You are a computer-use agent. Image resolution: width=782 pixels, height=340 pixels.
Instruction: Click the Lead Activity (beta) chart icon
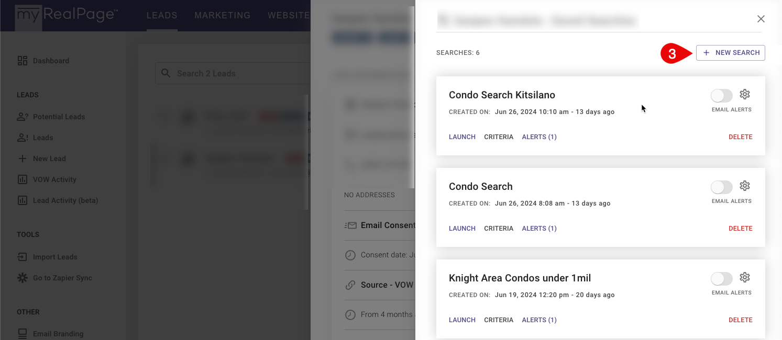[x=23, y=200]
